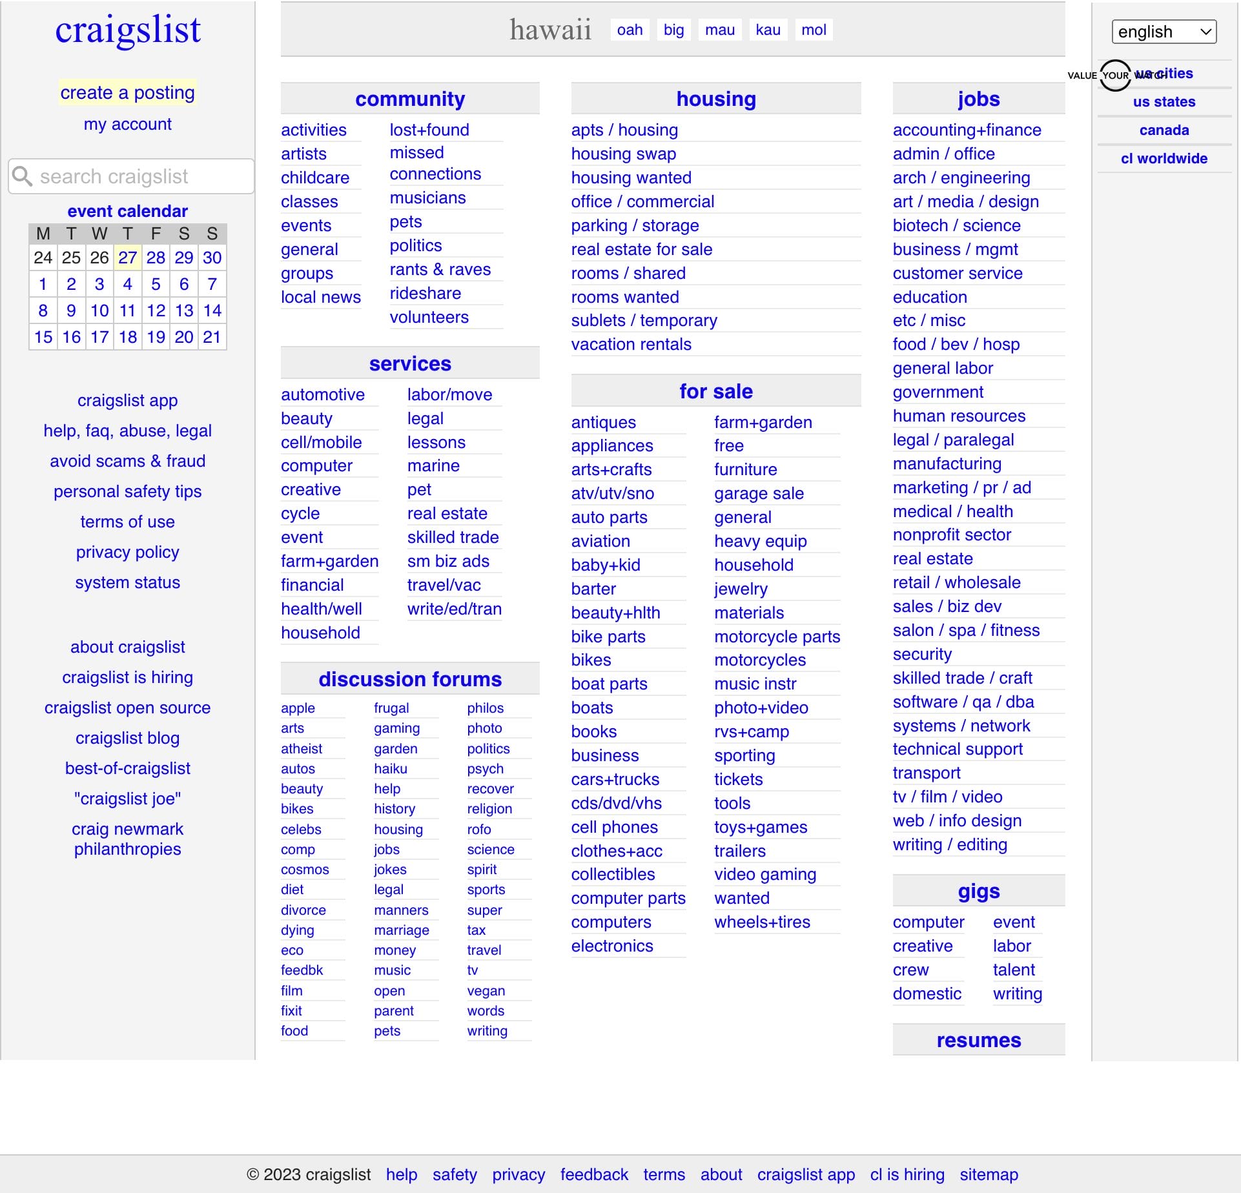Open the software / qa / dba jobs
Viewport: 1241px width, 1193px height.
point(963,702)
